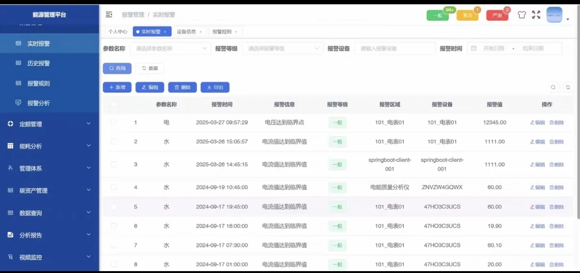Click the 查询 button
Viewport: 580px width, 273px height.
(117, 68)
